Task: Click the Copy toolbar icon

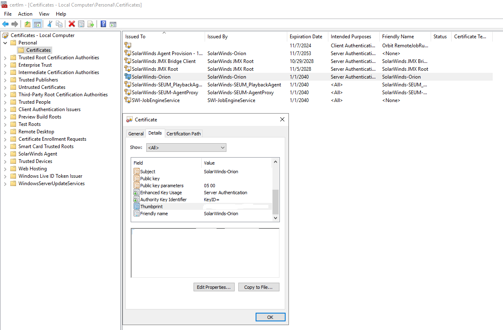Action: pyautogui.click(x=59, y=24)
